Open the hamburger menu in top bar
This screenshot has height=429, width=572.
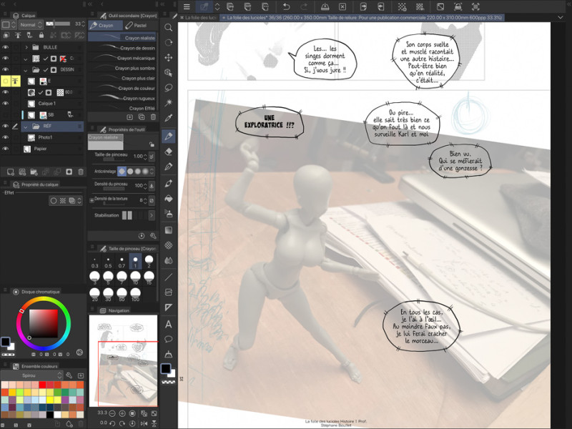pos(187,6)
